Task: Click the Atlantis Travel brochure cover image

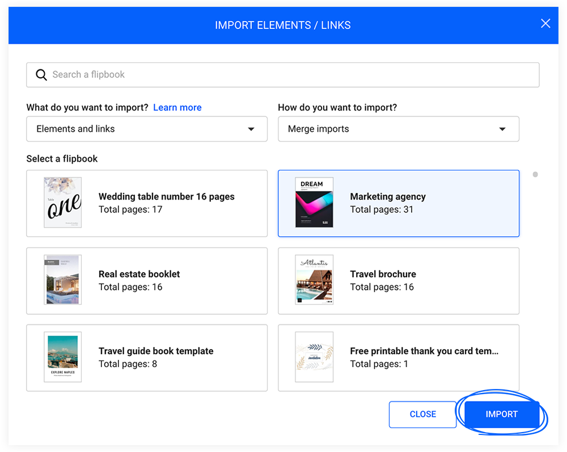Action: pyautogui.click(x=314, y=280)
